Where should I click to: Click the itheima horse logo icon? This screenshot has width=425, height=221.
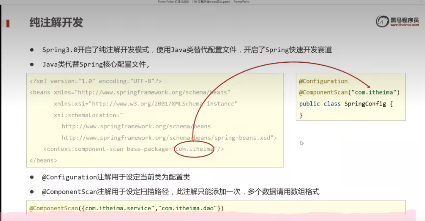click(x=383, y=21)
